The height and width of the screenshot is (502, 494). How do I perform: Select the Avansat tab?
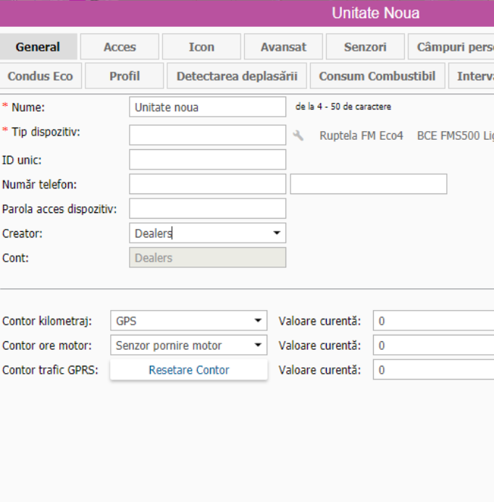pyautogui.click(x=283, y=47)
